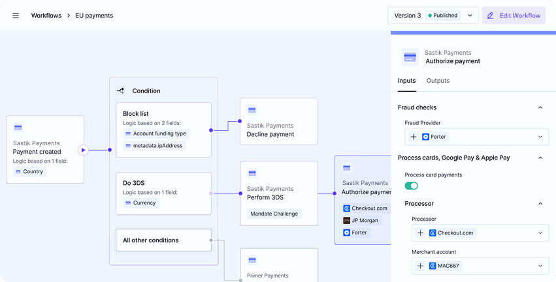Switch to the Outputs tab
Viewport: 556px width, 282px height.
point(438,81)
